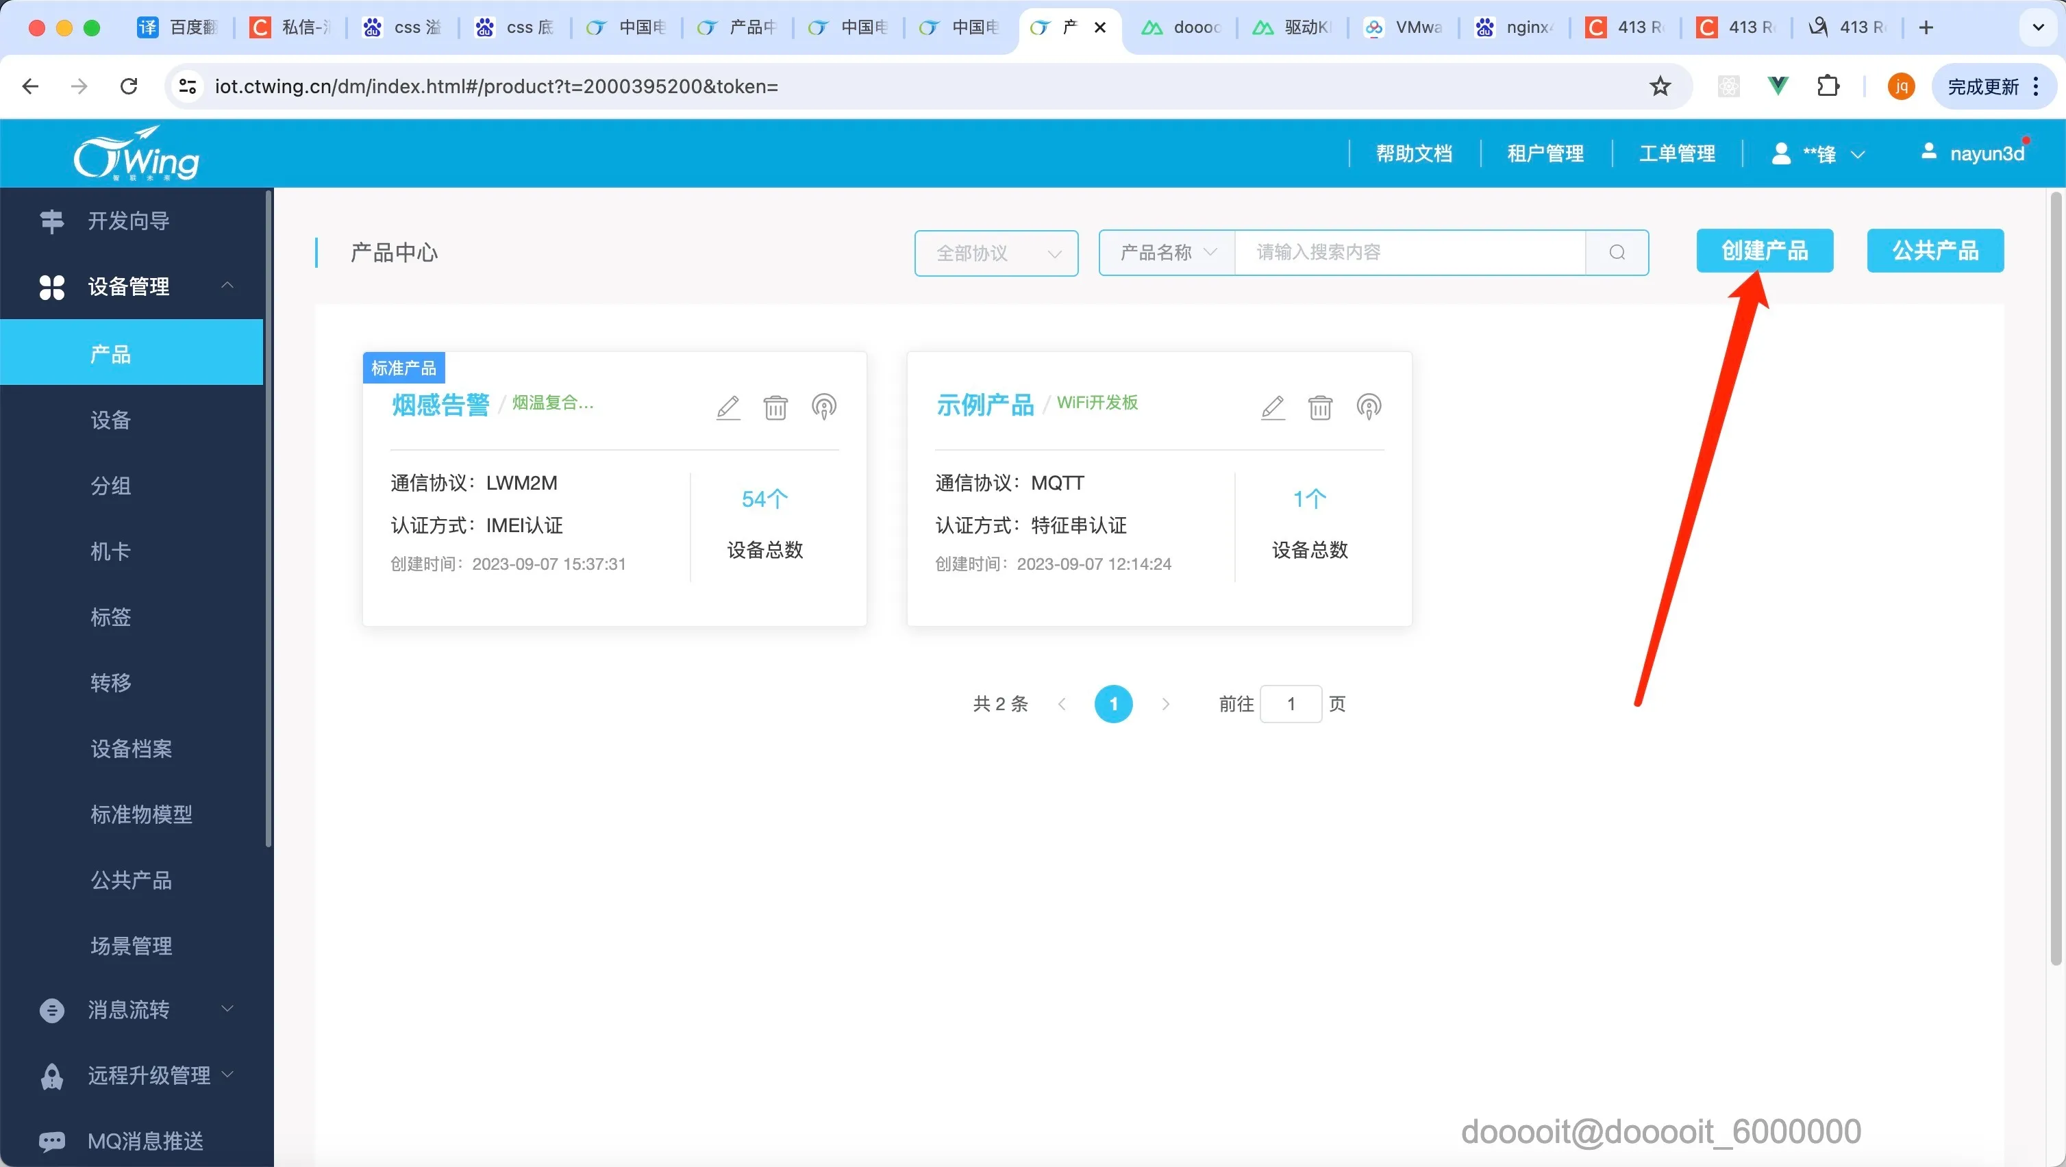The width and height of the screenshot is (2066, 1167).
Task: Edit the 烟感告警 product via pencil icon
Action: (727, 407)
